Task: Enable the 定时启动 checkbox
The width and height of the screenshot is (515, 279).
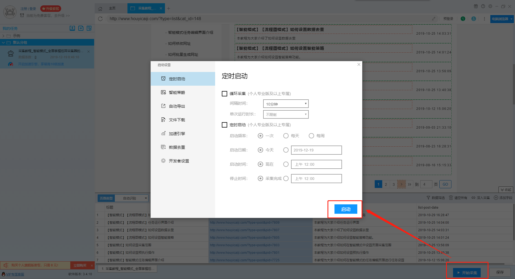Action: coord(225,125)
